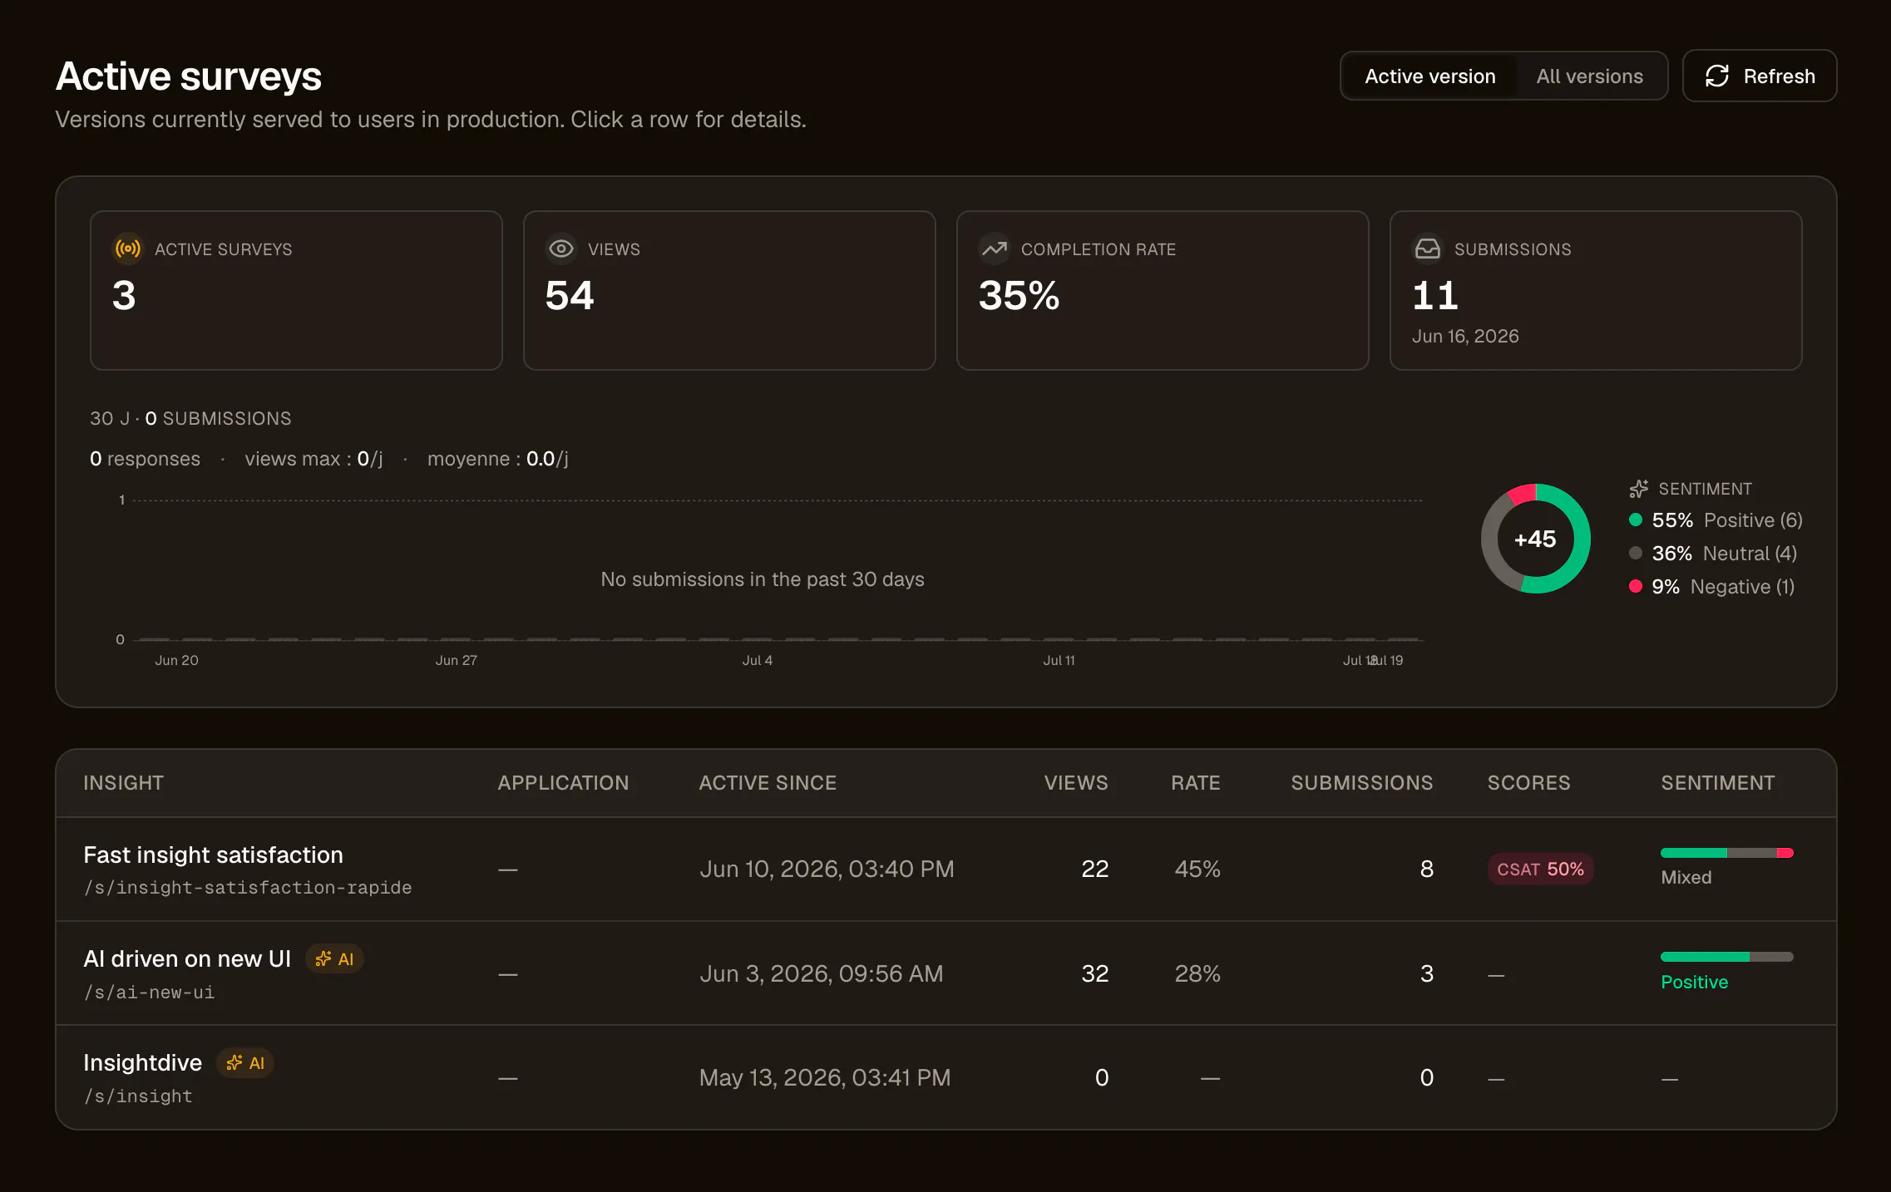This screenshot has height=1192, width=1891.
Task: Click the Completion Rate value 35%
Action: click(x=1020, y=296)
